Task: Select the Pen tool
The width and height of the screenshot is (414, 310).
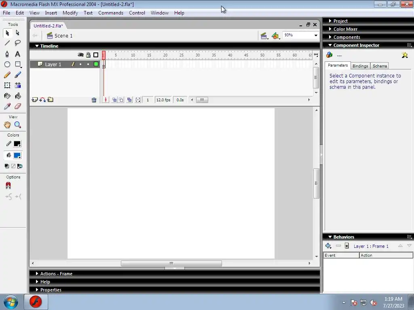Action: click(x=7, y=54)
